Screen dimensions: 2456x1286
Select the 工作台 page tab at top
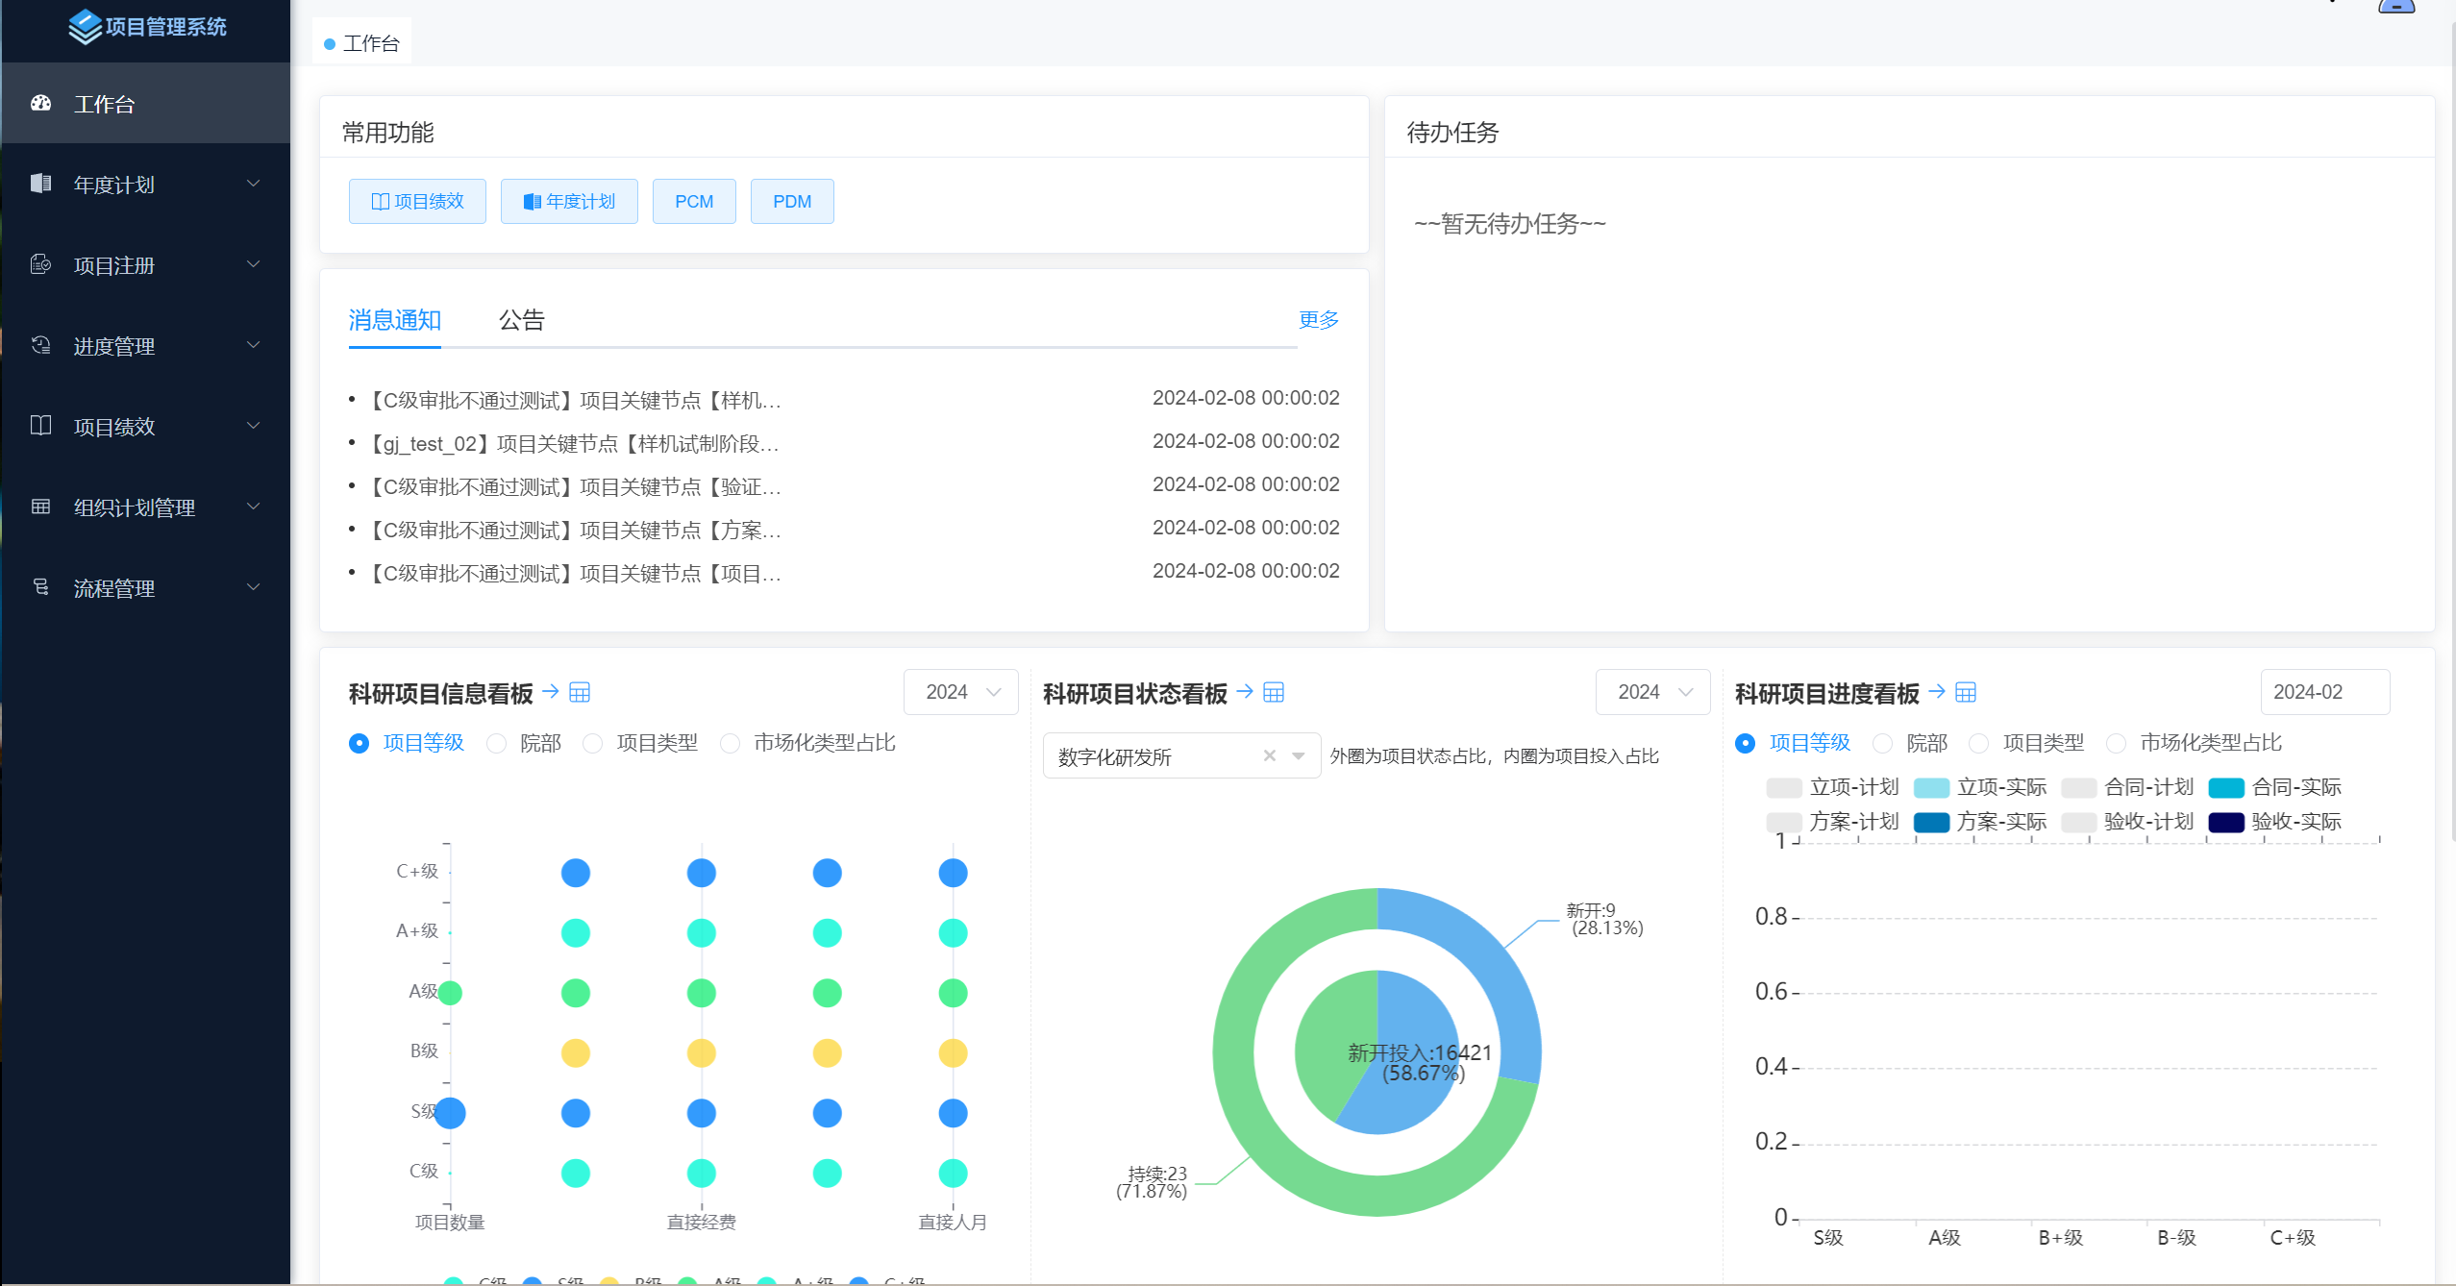pyautogui.click(x=362, y=43)
